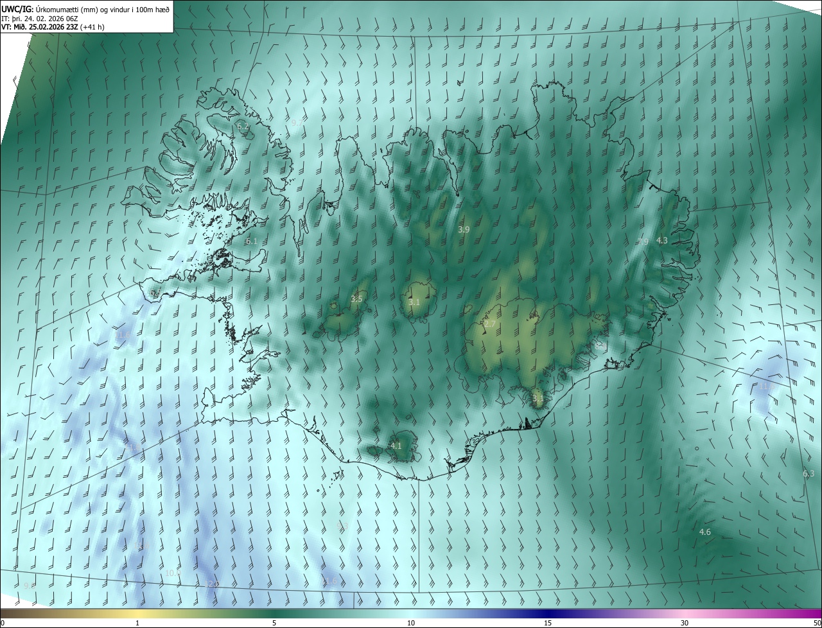
Task: Click the 3.5 value on the map
Action: 356,299
